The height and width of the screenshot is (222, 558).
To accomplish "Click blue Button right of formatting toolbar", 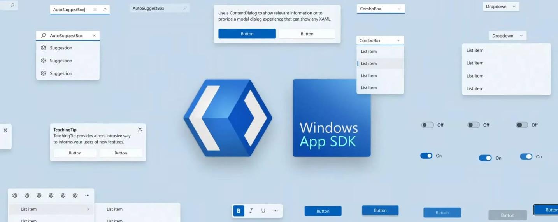I will (x=323, y=211).
